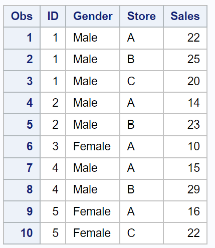The height and width of the screenshot is (248, 215).
Task: Select the Sales value 23
Action: click(x=193, y=125)
